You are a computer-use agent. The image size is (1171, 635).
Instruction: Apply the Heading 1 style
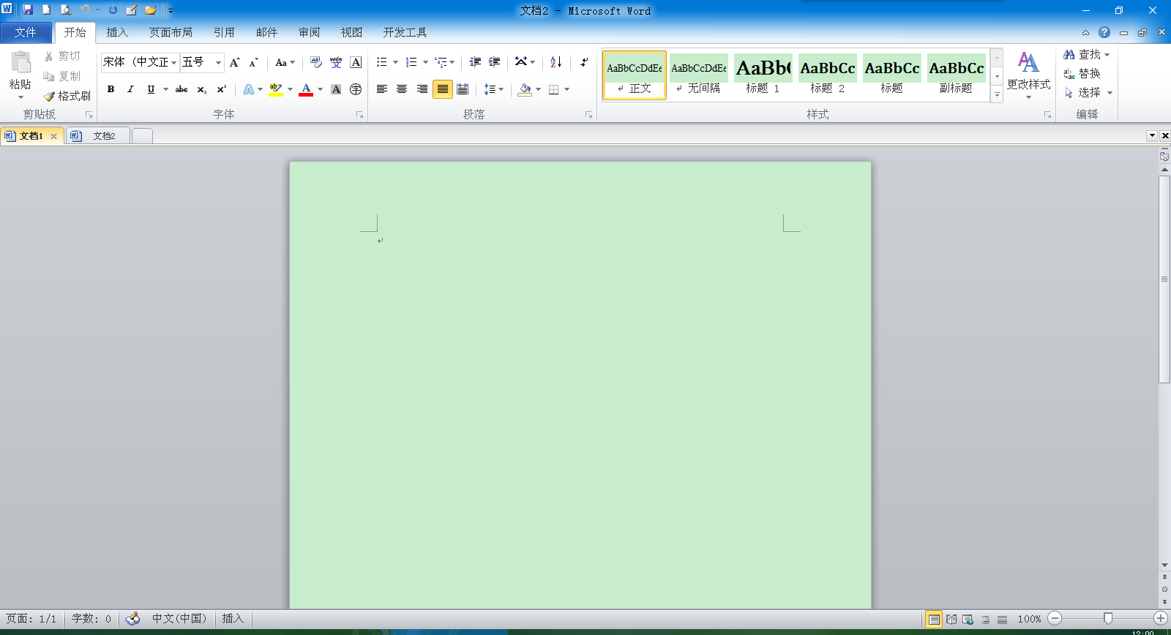(763, 75)
